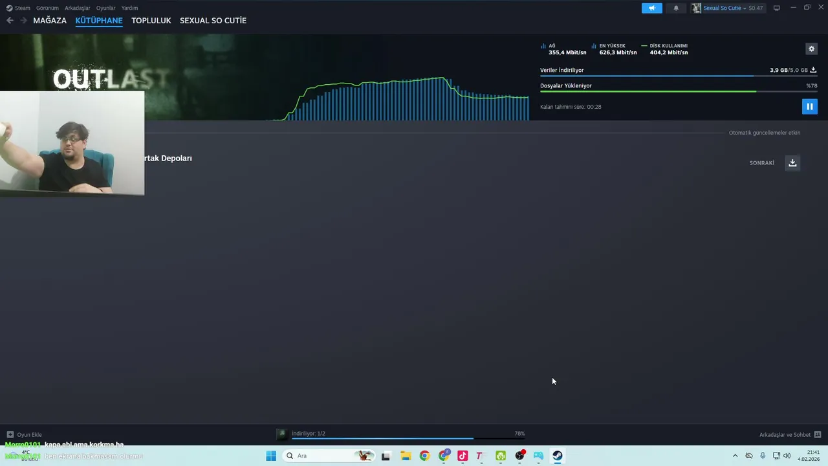Open the MAĞAZA tab
This screenshot has height=466, width=828.
pyautogui.click(x=50, y=20)
